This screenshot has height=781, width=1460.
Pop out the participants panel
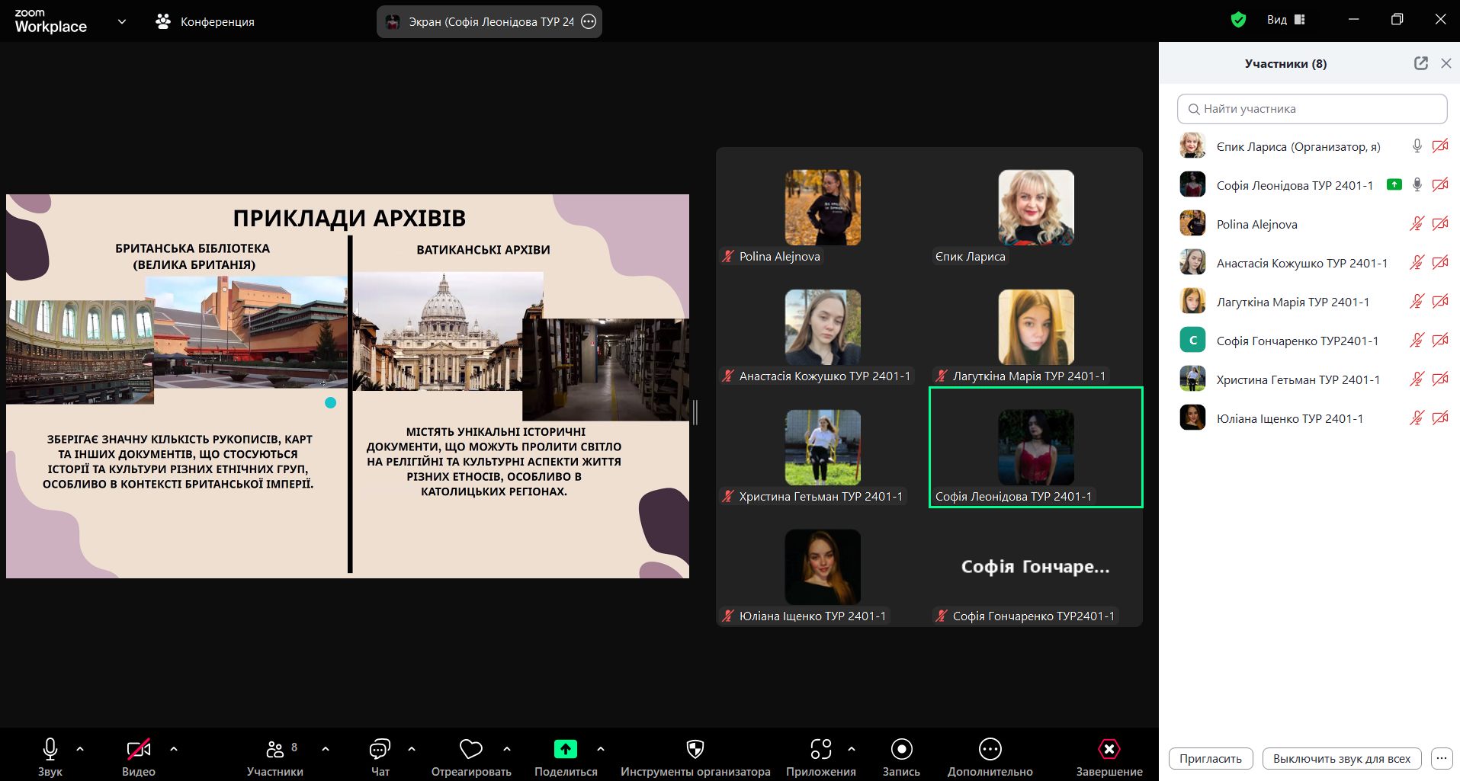pyautogui.click(x=1420, y=63)
